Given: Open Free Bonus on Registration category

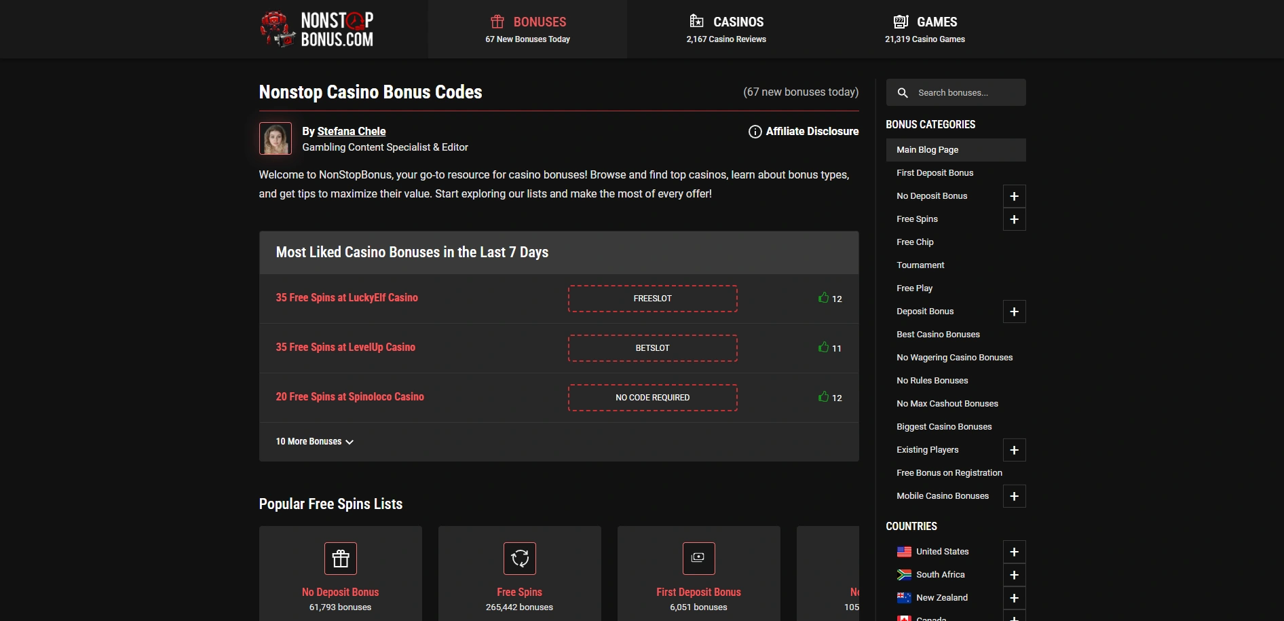Looking at the screenshot, I should click(x=949, y=473).
